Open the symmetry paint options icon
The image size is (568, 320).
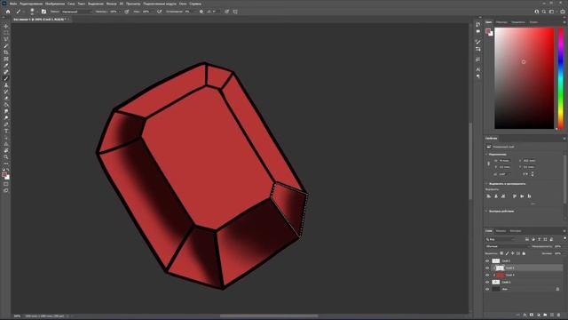pos(235,12)
